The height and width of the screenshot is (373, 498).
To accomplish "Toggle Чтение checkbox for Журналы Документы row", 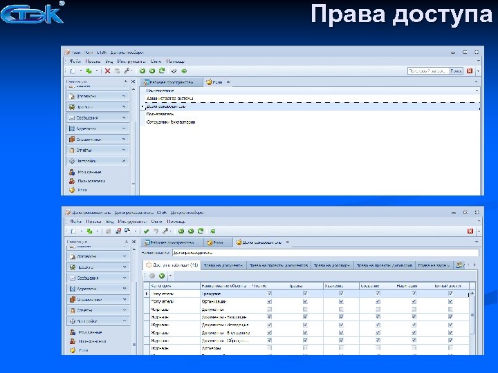I will (x=269, y=309).
